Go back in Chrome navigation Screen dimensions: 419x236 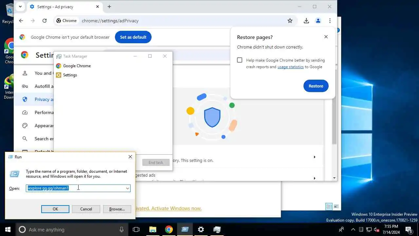click(21, 21)
